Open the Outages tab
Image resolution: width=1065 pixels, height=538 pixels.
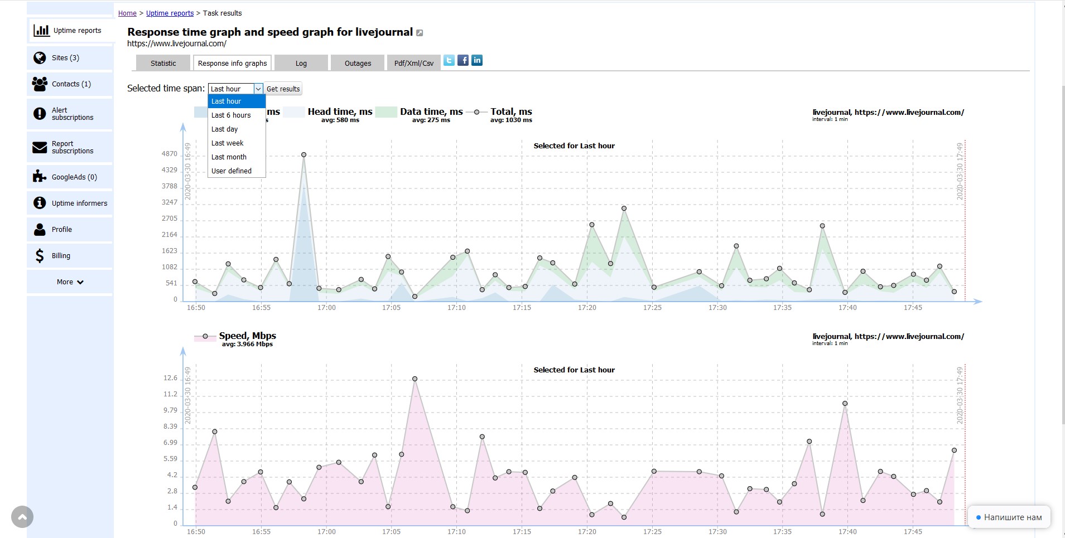[358, 63]
